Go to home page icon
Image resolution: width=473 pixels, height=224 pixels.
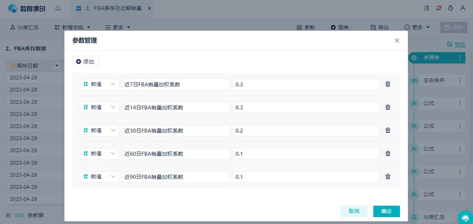58,8
